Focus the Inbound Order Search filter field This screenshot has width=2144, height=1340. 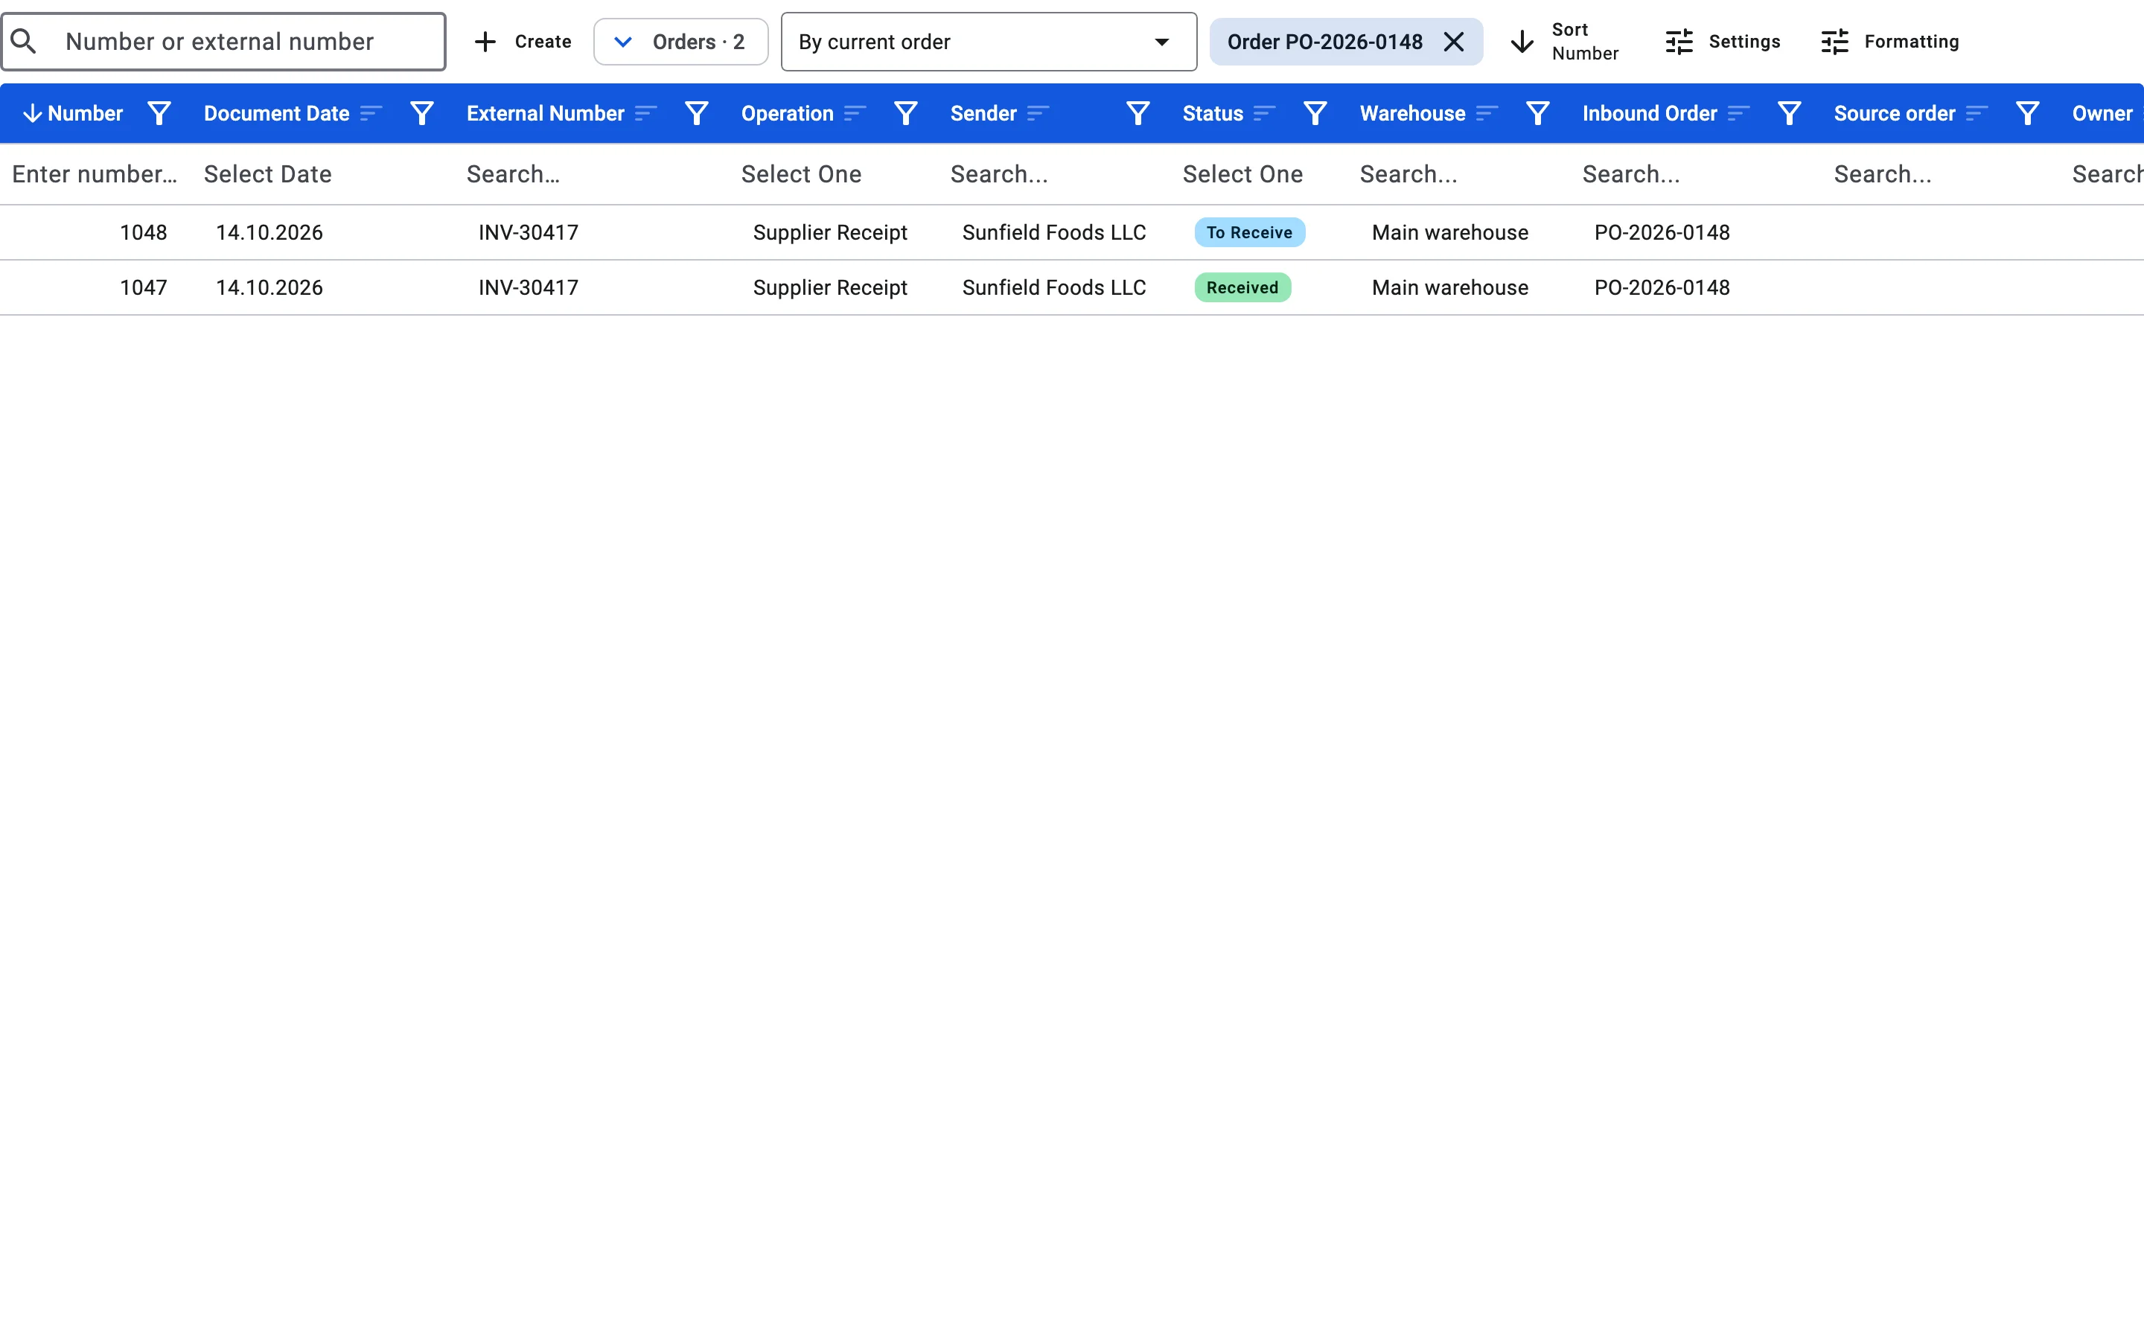click(1631, 175)
